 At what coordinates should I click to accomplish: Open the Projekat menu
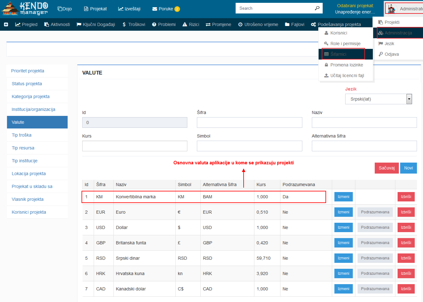tap(95, 9)
